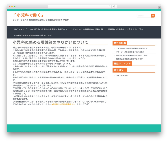This screenshot has height=142, width=168.
Task: Open menu item スキル不足の小児科の看護師に必要なこと
Action: (48, 29)
